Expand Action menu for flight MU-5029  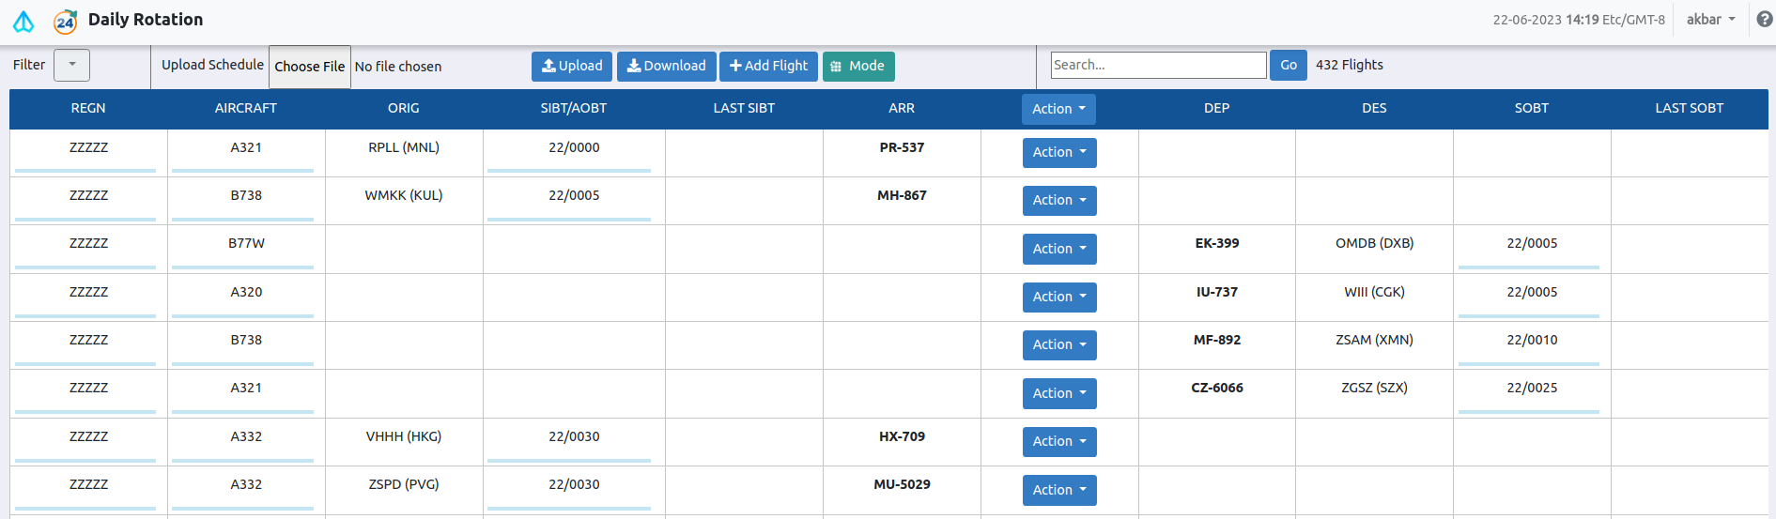(1058, 490)
